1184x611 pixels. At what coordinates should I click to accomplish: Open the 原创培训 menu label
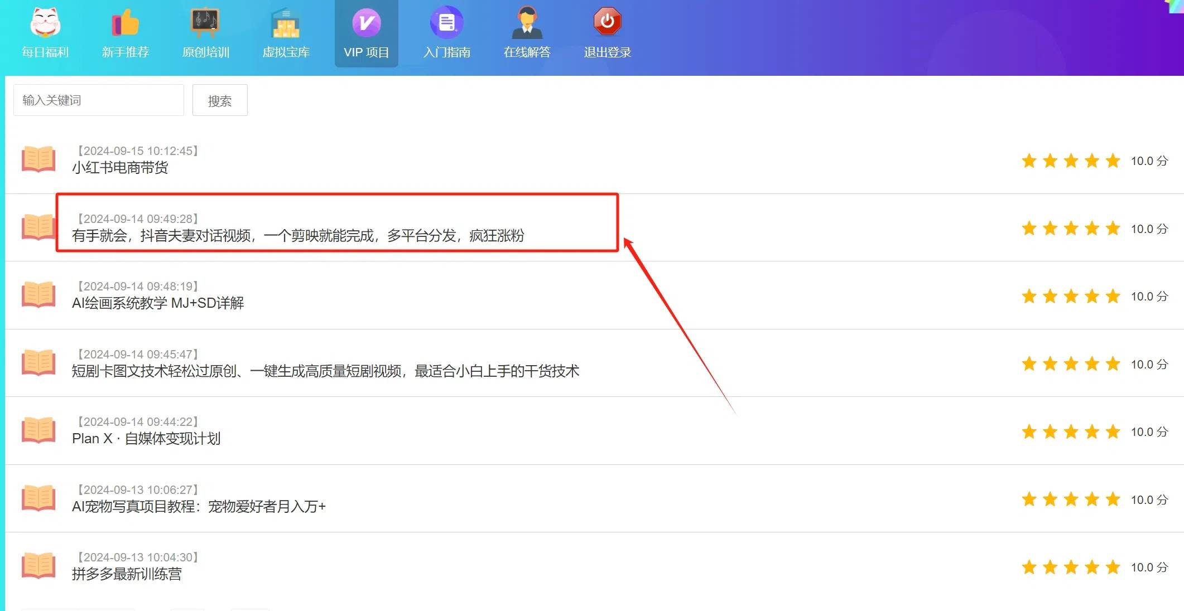click(205, 52)
